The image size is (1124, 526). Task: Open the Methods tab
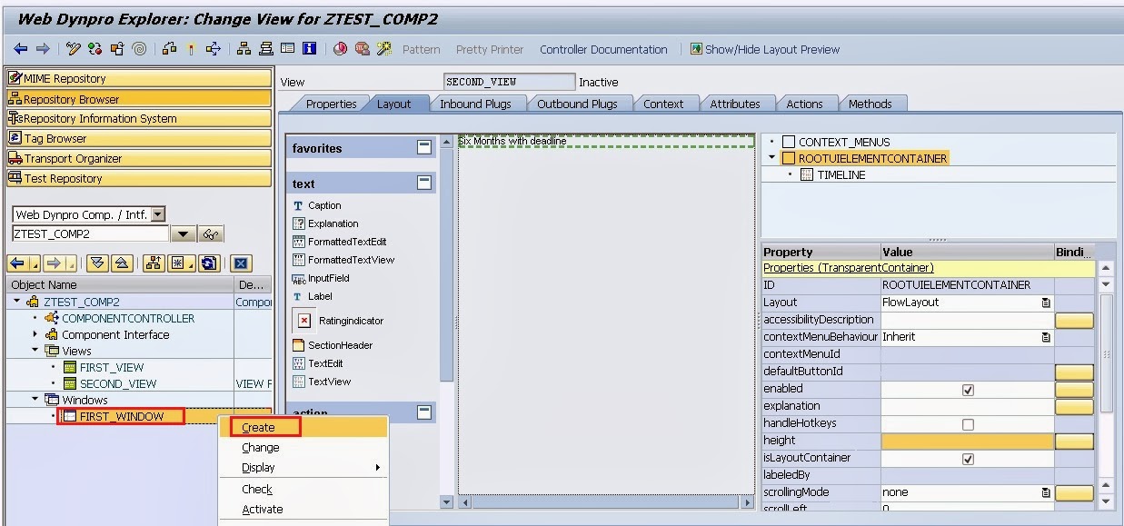point(870,104)
